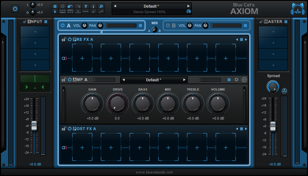The image size is (308, 176).
Task: Click channel A PAN knob
Action: point(100,26)
